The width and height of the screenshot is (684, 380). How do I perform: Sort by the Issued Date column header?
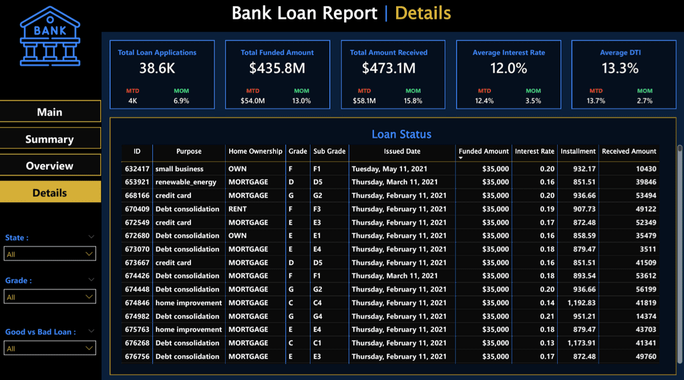coord(401,152)
